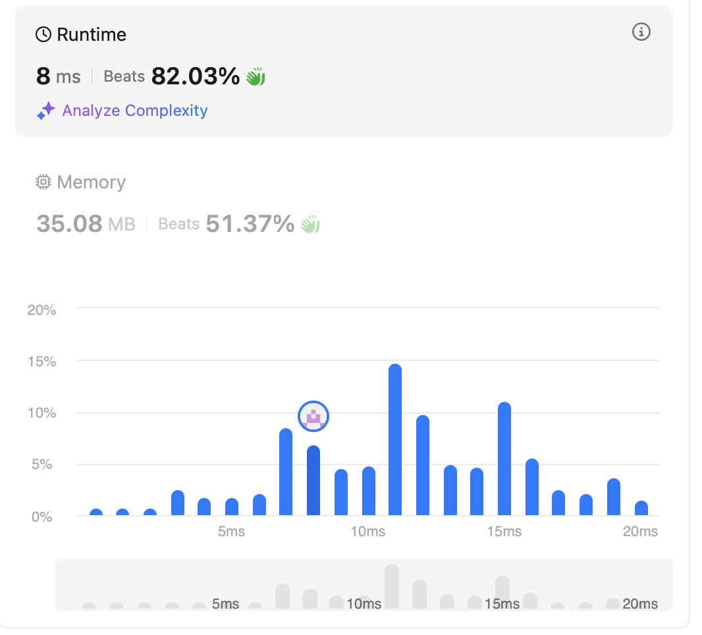
Task: Click the clock icon beside Runtime
Action: pos(43,35)
